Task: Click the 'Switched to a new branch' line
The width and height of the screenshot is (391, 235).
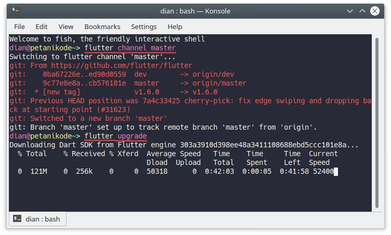Action: point(88,118)
